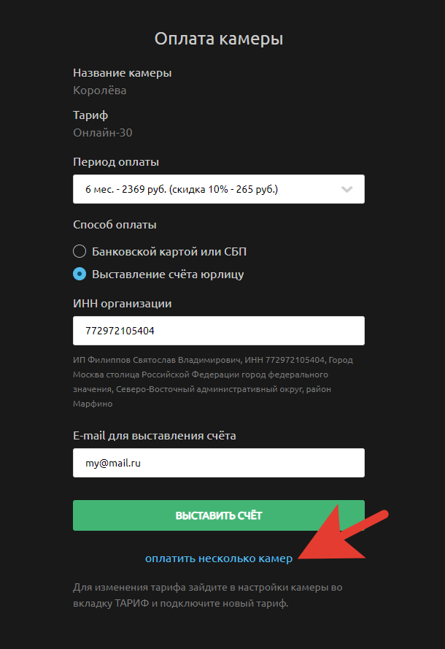
Task: Click the ИНН field containing 772972105404
Action: click(218, 331)
